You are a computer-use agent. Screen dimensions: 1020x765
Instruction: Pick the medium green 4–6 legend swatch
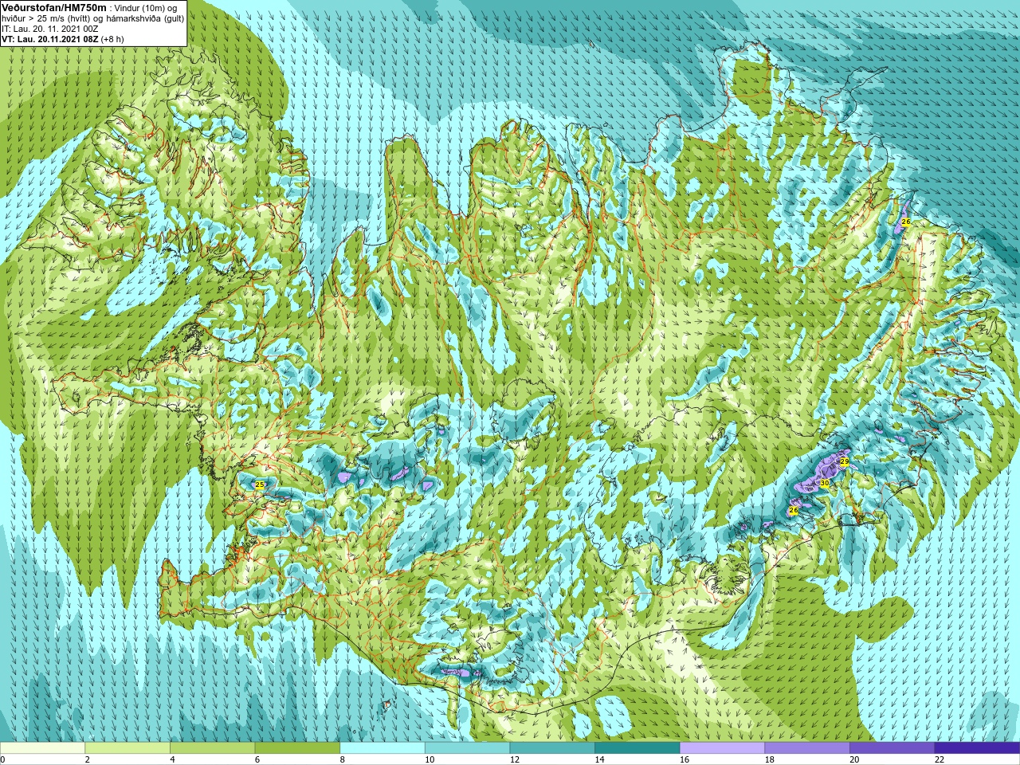212,748
